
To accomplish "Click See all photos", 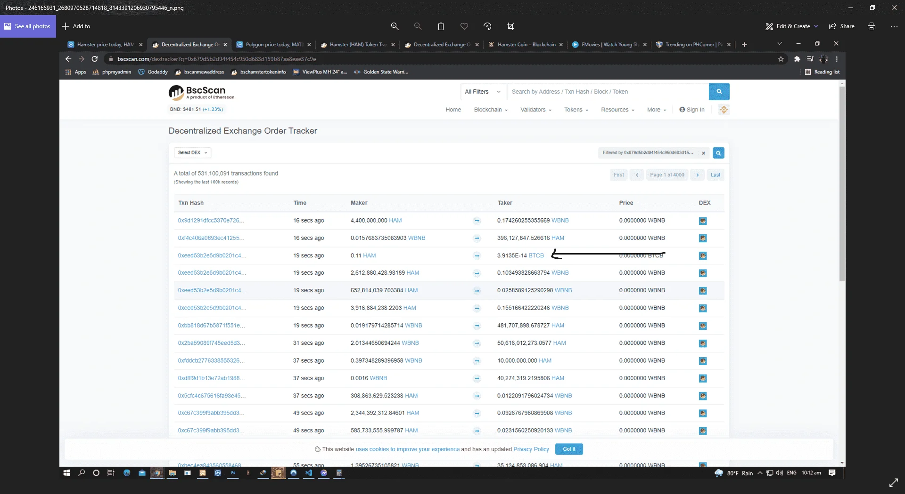I will (x=28, y=26).
